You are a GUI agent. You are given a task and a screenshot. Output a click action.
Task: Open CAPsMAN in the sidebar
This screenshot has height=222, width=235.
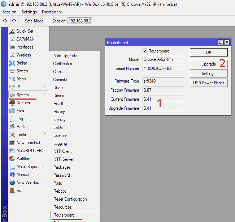click(25, 39)
